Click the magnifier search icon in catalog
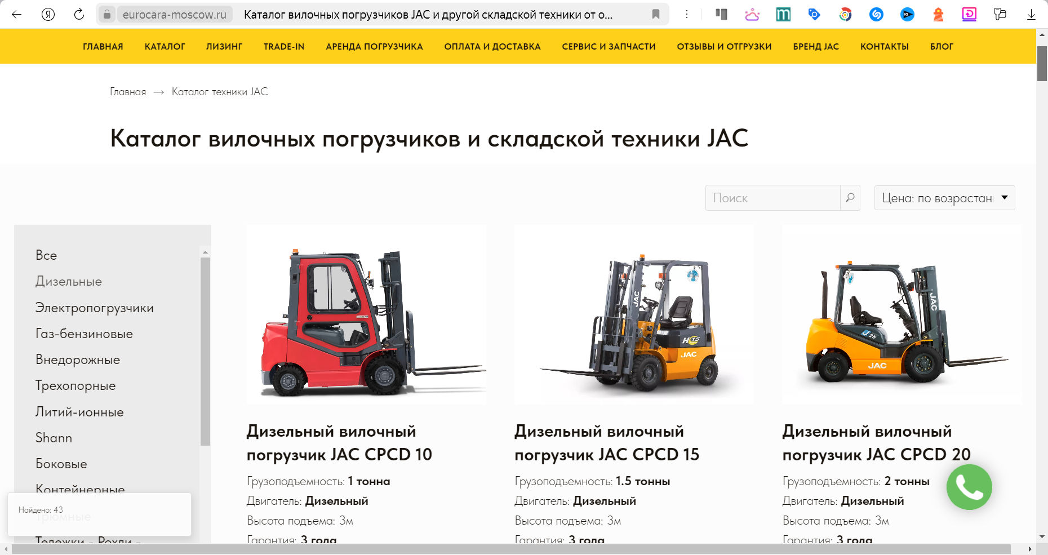 [850, 198]
